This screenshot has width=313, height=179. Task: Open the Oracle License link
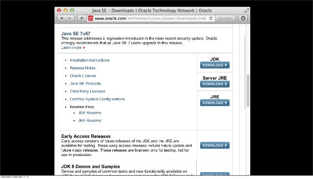(82, 76)
